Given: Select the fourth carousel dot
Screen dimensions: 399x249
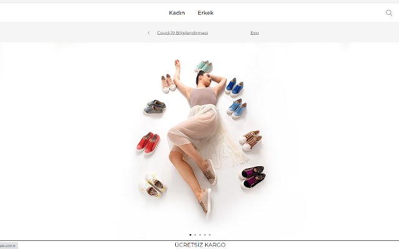Looking at the screenshot, I should [205, 235].
